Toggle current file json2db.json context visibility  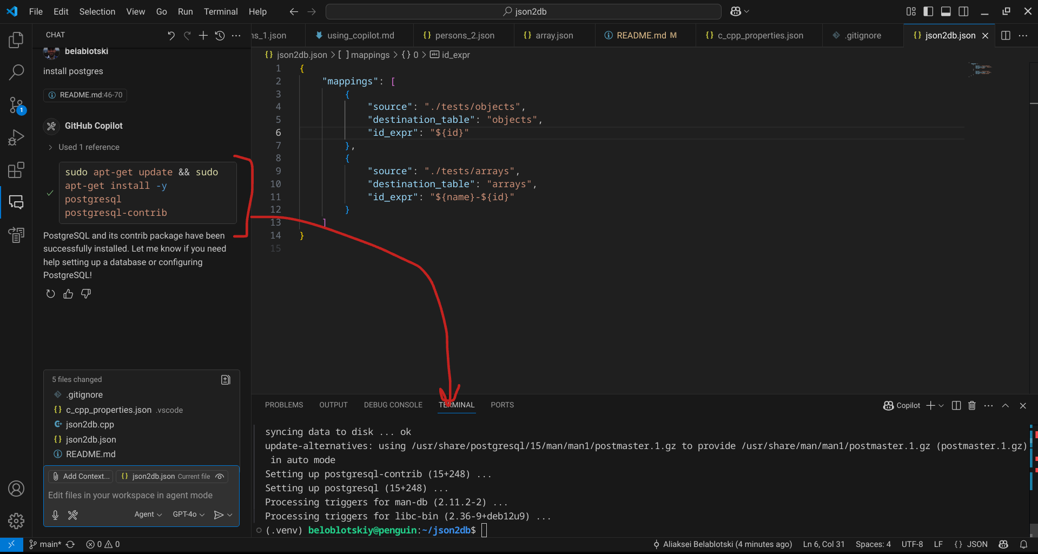tap(220, 477)
